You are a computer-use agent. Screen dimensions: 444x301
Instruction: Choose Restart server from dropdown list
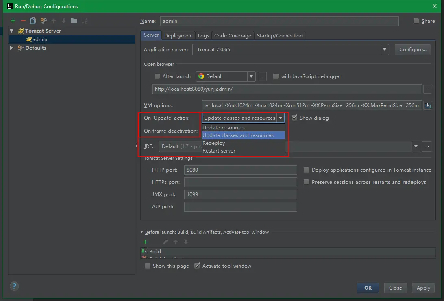click(x=243, y=150)
